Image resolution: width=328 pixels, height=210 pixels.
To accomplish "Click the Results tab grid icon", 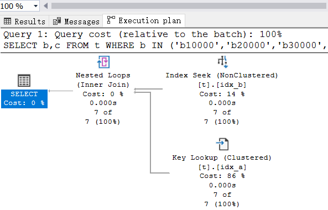I will [8, 21].
